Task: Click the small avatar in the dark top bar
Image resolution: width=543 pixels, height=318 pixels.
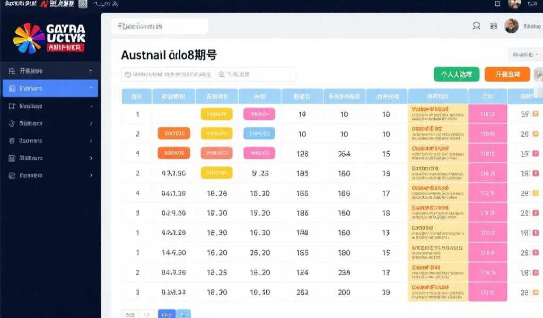Action: [514, 4]
